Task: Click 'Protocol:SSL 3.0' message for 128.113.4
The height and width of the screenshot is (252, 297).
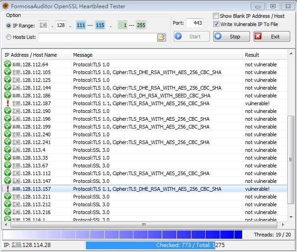Action: [x=91, y=150]
